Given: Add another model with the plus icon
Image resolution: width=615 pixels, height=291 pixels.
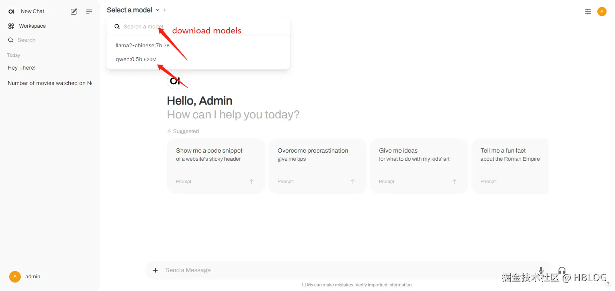Looking at the screenshot, I should (165, 10).
